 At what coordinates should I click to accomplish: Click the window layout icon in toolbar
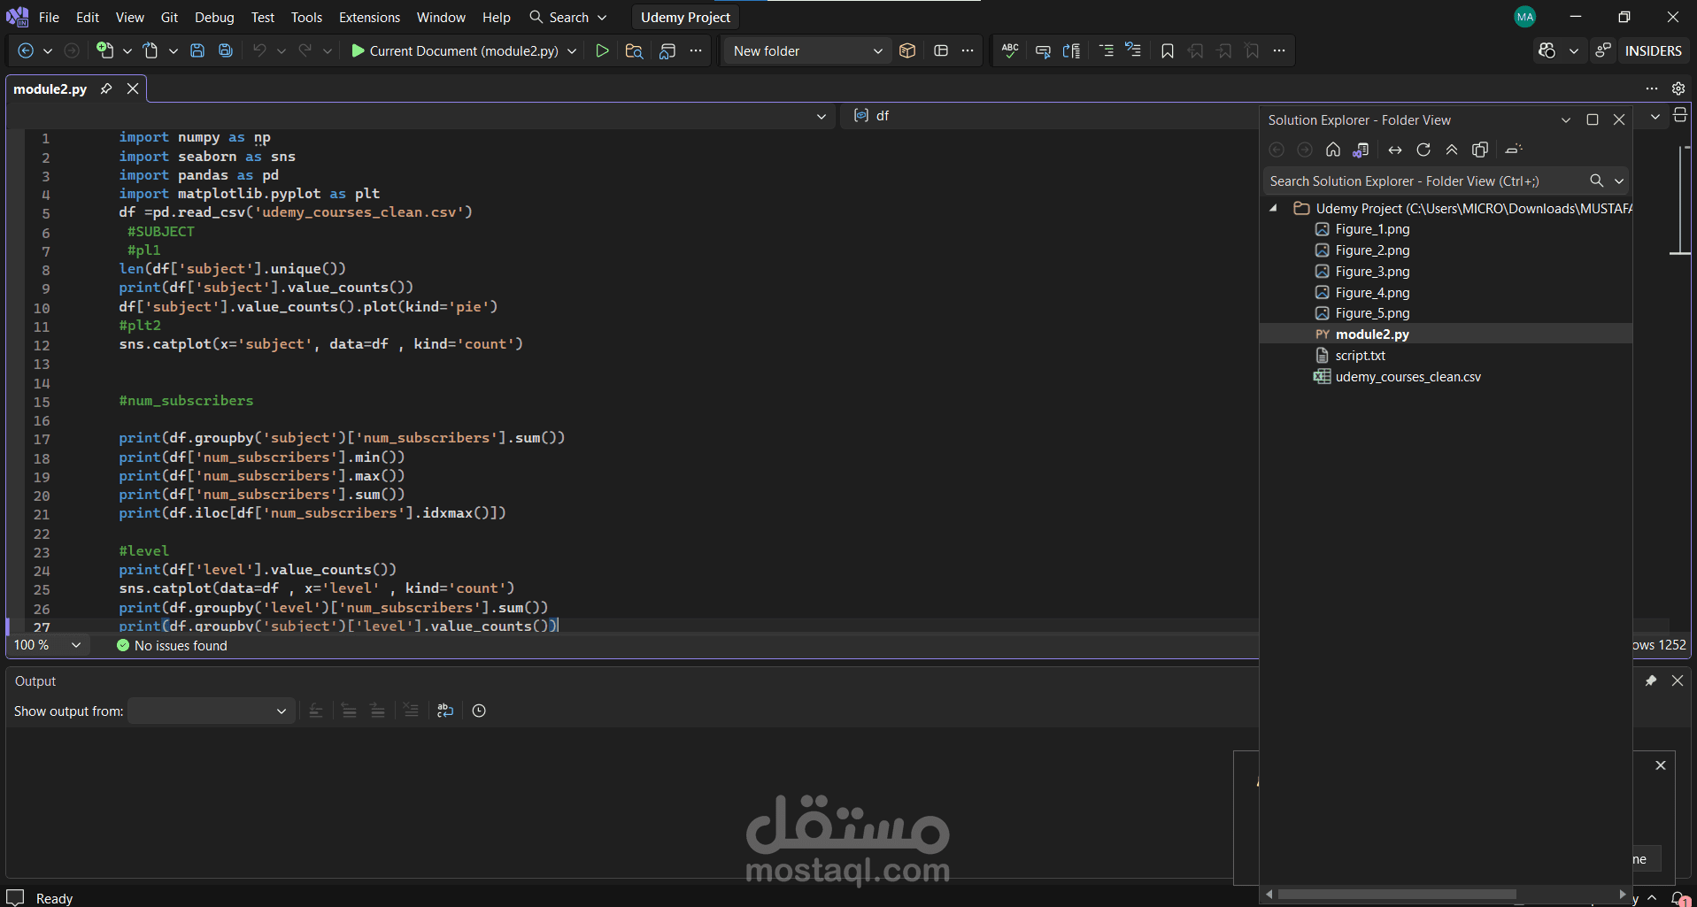click(x=941, y=51)
